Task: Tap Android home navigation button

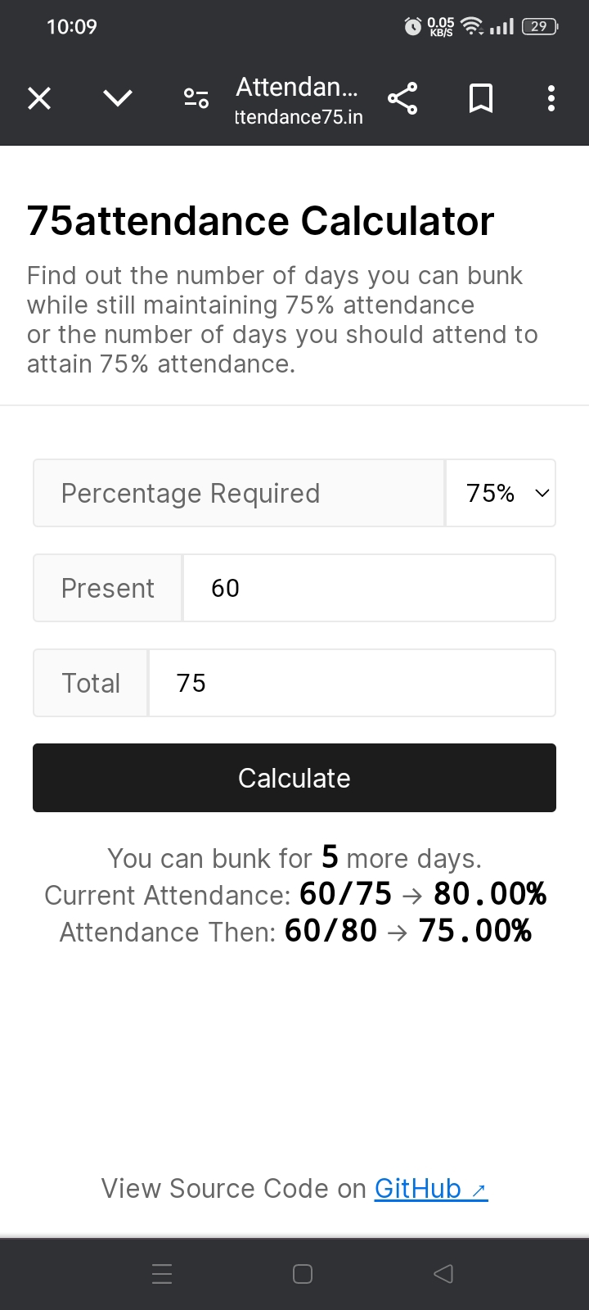Action: click(x=303, y=1274)
